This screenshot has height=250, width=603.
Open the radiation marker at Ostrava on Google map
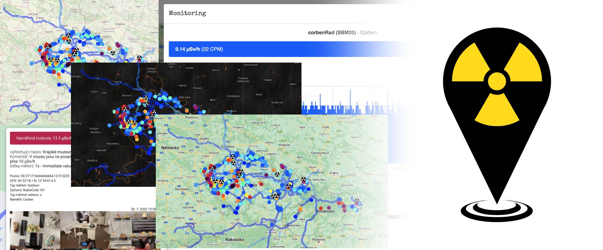tap(303, 180)
